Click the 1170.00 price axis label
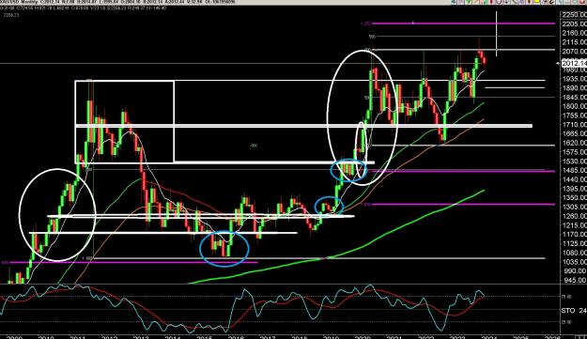 click(x=574, y=234)
